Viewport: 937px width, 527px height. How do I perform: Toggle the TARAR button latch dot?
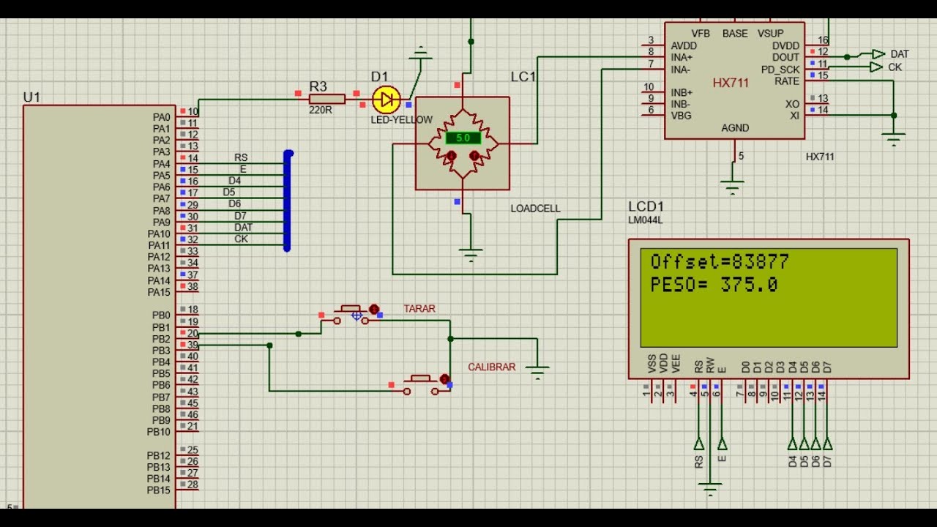tap(374, 310)
